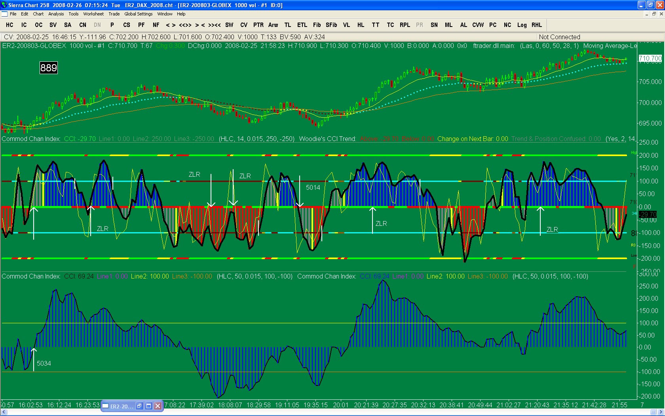
Task: Click the '> <' compress bar spacing button
Action: 200,25
